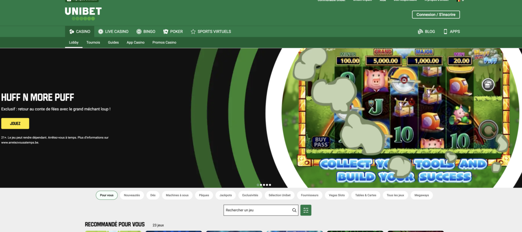
Task: Choose the Dés category chip
Action: coord(153,196)
